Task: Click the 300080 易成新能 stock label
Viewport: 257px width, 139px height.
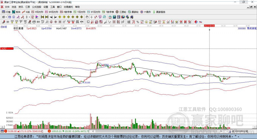Action: tap(247, 28)
